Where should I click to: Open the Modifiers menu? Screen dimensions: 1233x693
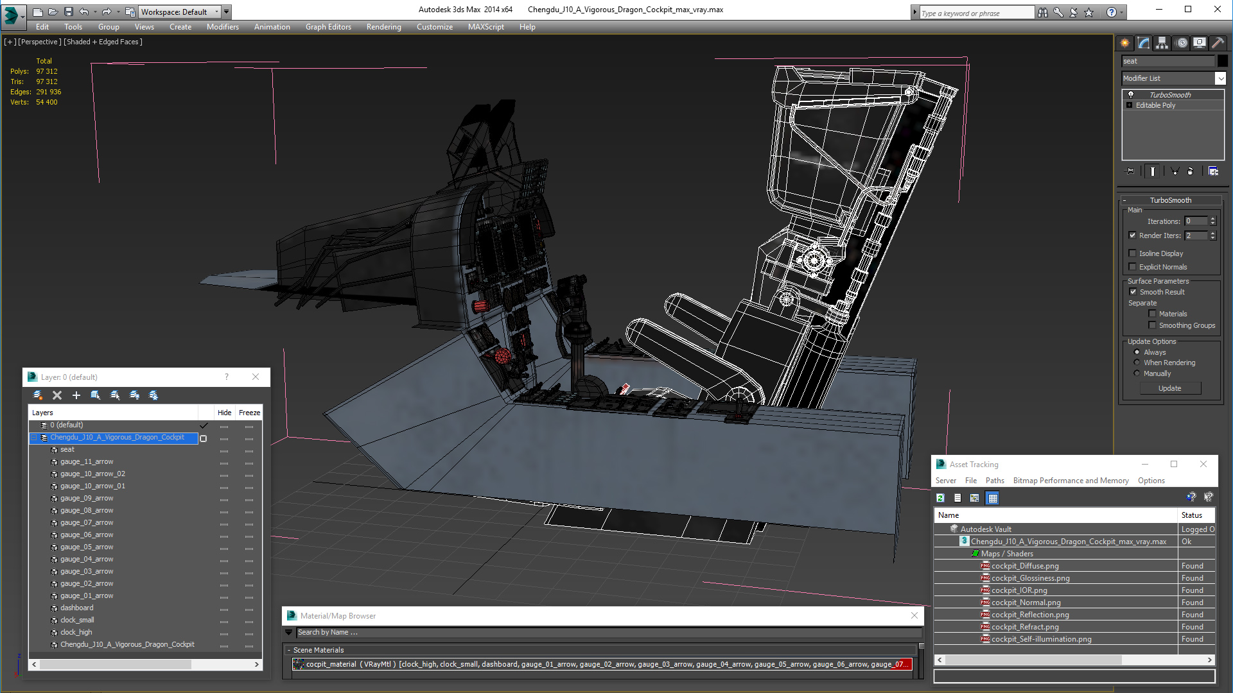point(222,27)
